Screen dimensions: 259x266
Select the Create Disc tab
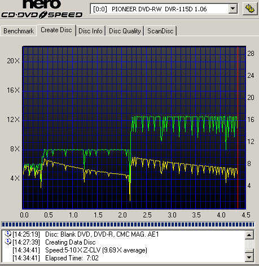pos(56,30)
